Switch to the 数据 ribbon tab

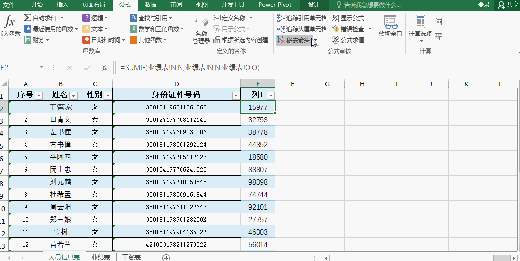coord(151,5)
